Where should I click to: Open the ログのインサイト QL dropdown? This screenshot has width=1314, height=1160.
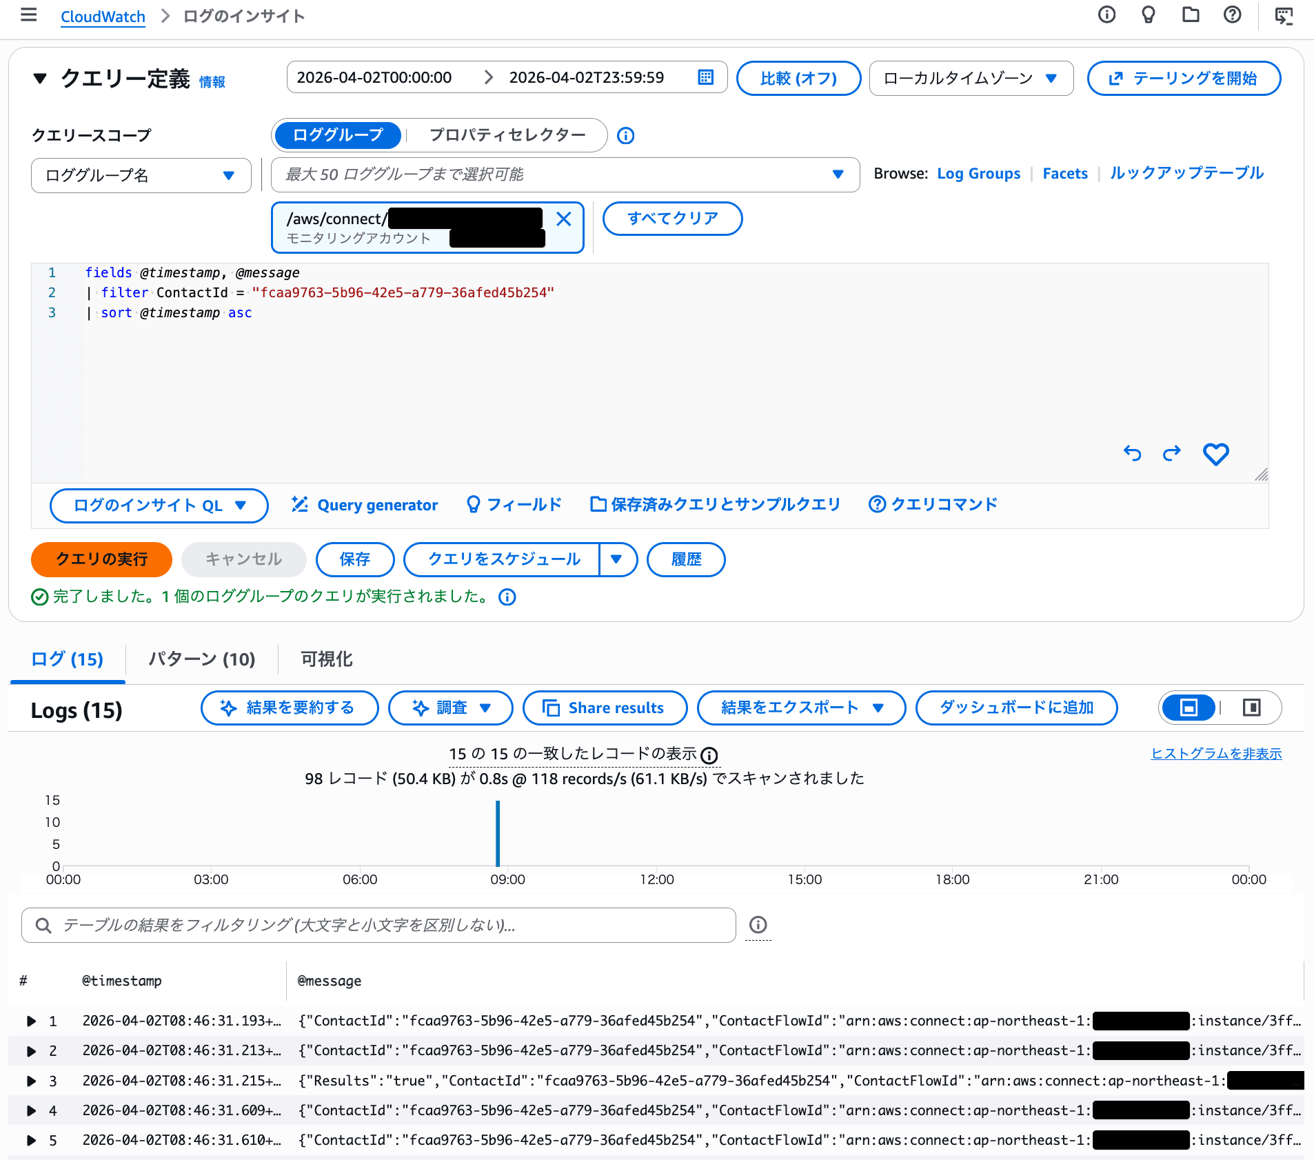coord(158,505)
